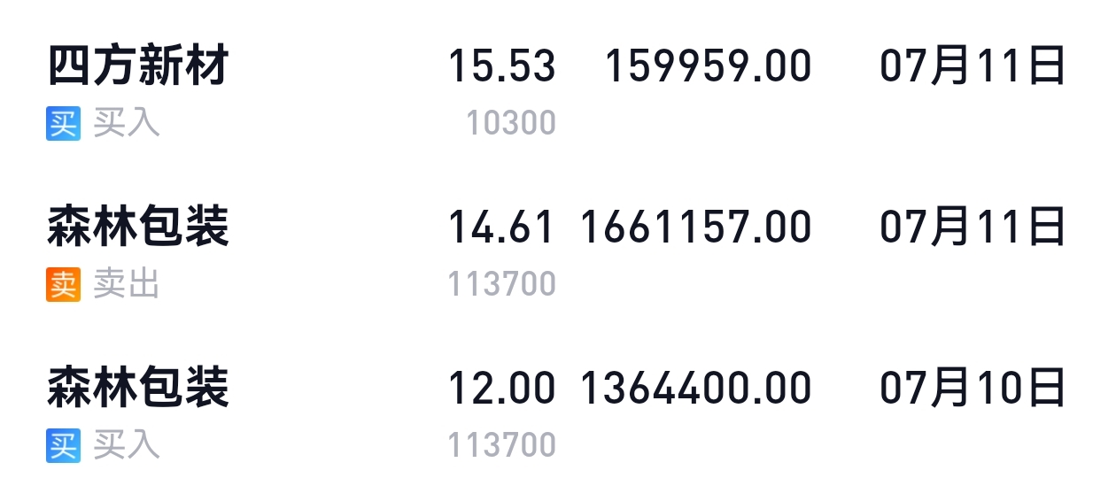Click the date 07月10日

(x=973, y=389)
